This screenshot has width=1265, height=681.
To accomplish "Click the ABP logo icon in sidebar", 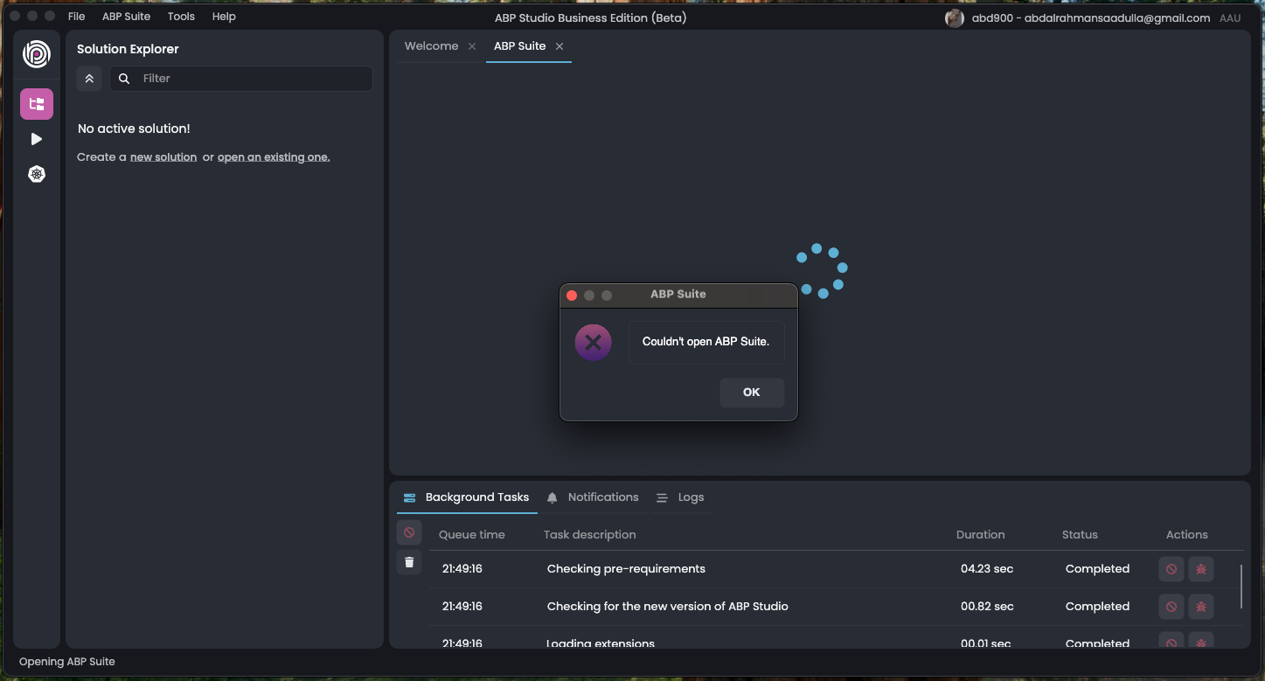I will (x=36, y=54).
